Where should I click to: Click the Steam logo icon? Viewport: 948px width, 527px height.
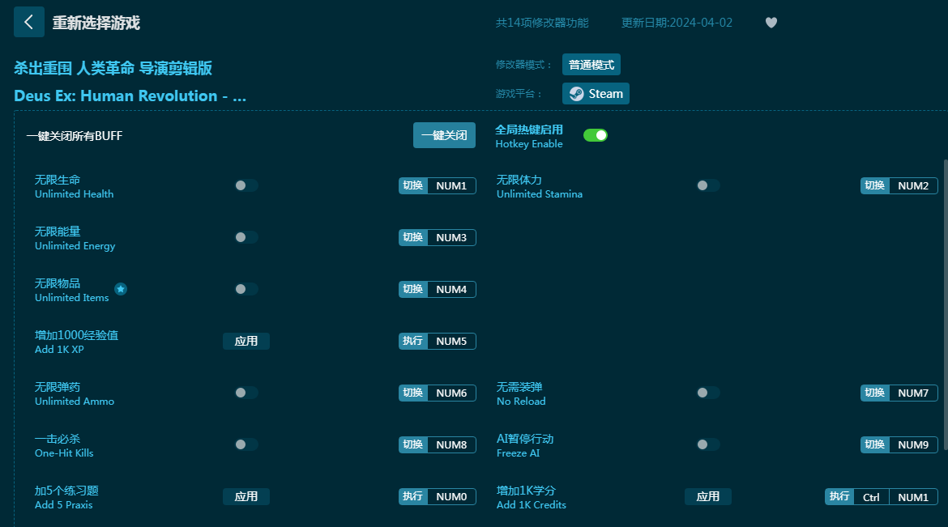pos(577,94)
